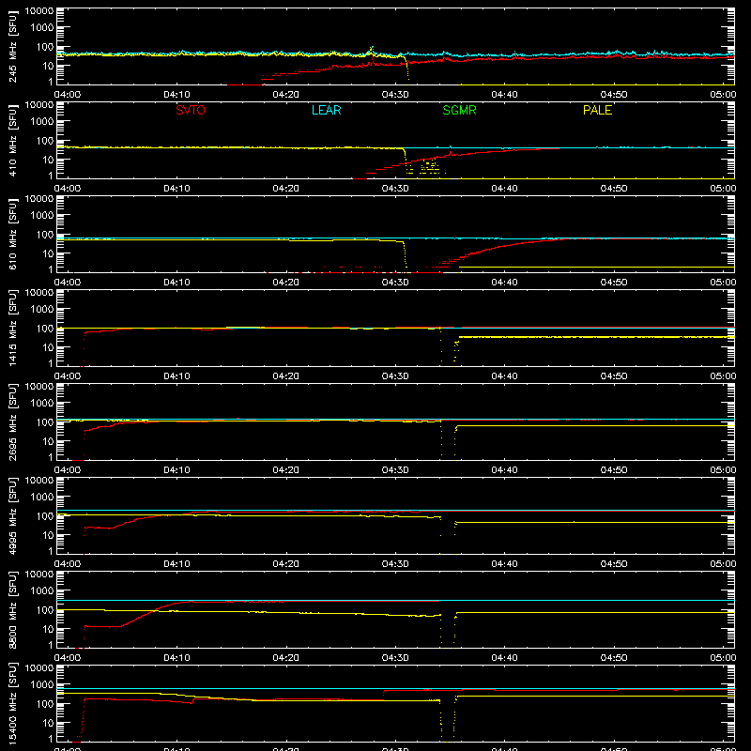Click the 1000 tick of 410 MHz plot
Image resolution: width=751 pixels, height=751 pixels.
pos(42,122)
